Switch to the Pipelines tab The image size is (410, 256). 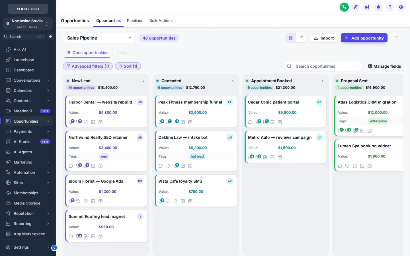point(135,20)
